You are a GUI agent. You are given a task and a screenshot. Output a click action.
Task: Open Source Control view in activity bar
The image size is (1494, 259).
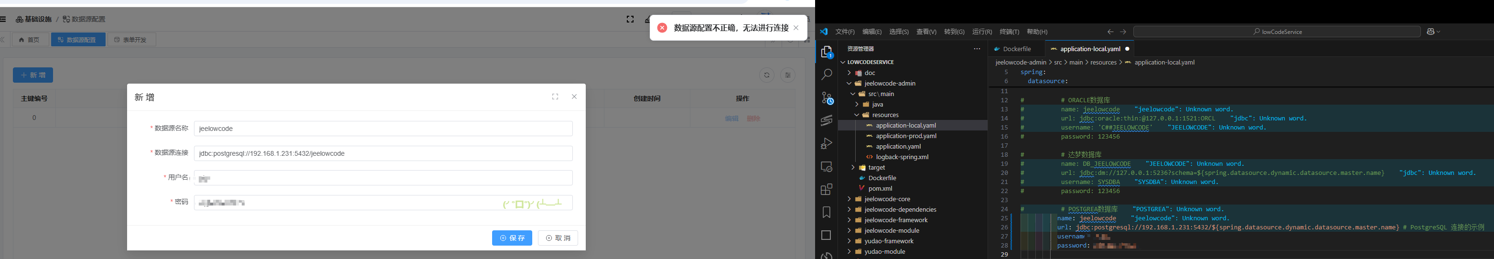click(827, 97)
